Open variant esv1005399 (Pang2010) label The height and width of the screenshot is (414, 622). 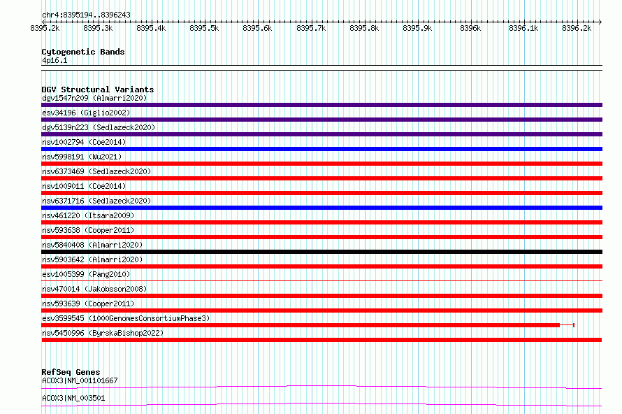coord(86,274)
